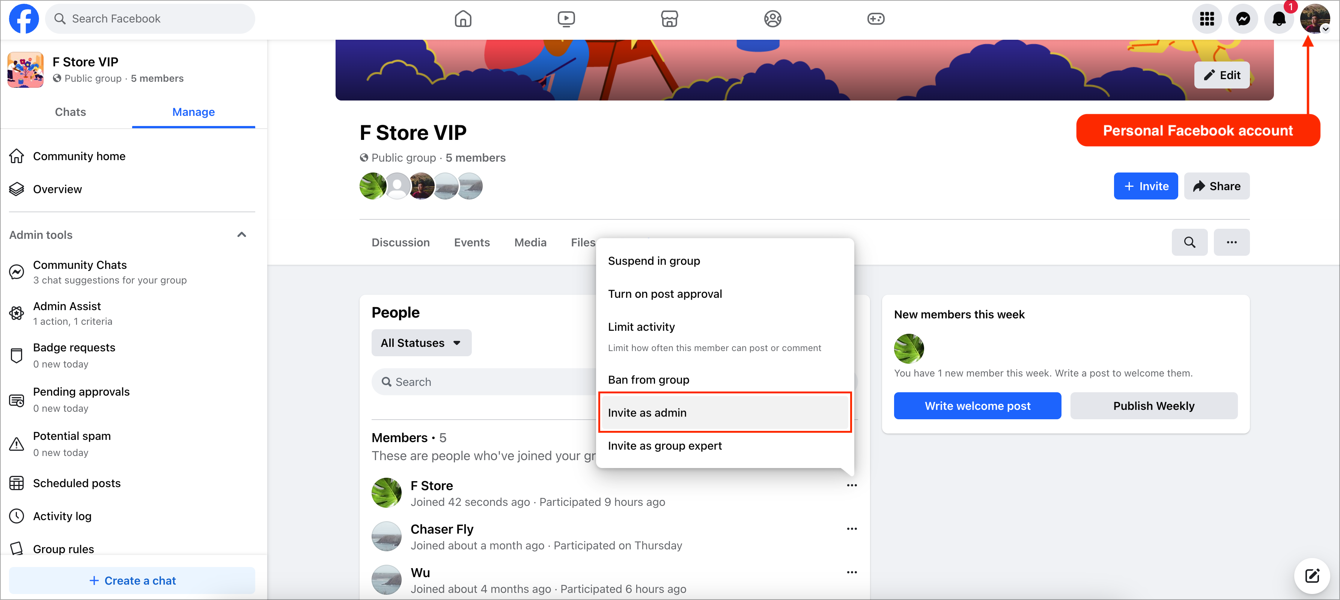Open the Groups icon in top bar
1340x600 pixels.
pos(772,19)
